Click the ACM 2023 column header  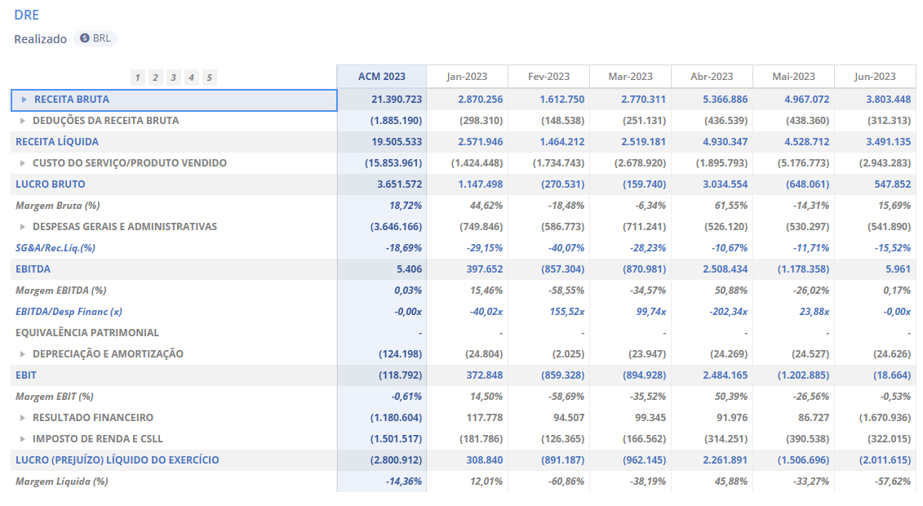[381, 77]
